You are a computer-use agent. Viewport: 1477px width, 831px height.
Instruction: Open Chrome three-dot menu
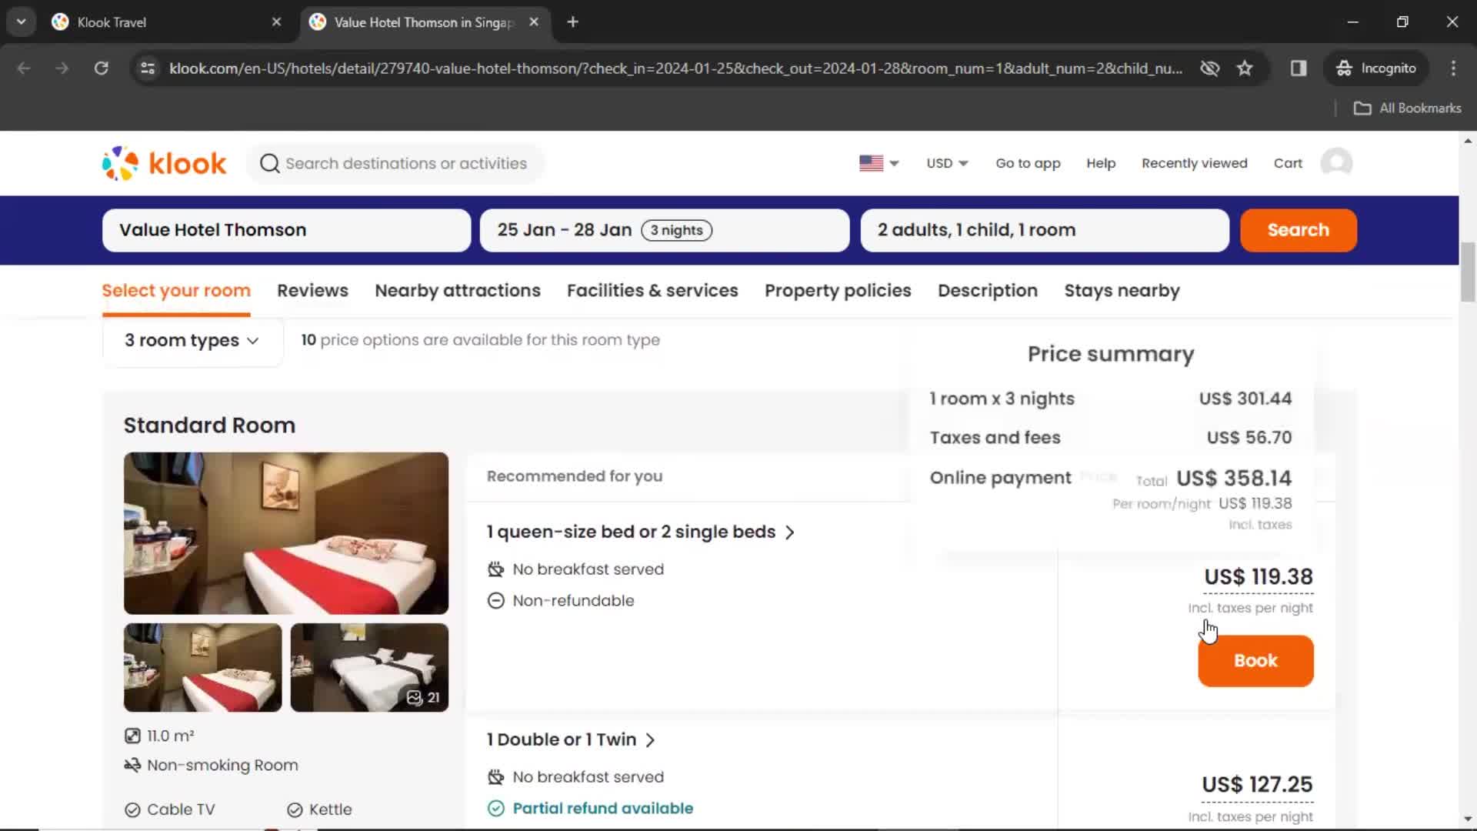click(1453, 68)
